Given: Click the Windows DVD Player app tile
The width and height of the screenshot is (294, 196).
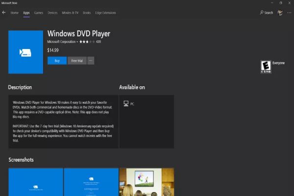Looking at the screenshot, I should [25, 52].
